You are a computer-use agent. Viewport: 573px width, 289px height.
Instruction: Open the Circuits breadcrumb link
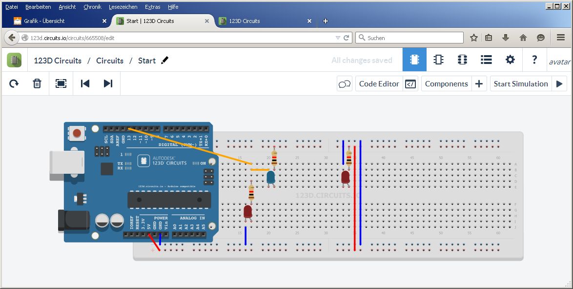110,61
